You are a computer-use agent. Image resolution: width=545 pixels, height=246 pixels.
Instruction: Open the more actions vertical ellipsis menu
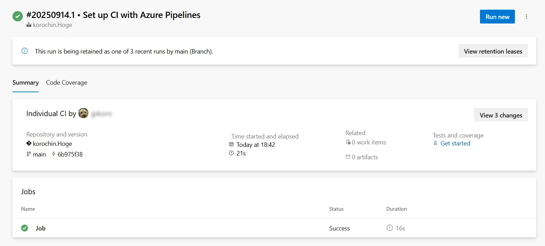[526, 17]
